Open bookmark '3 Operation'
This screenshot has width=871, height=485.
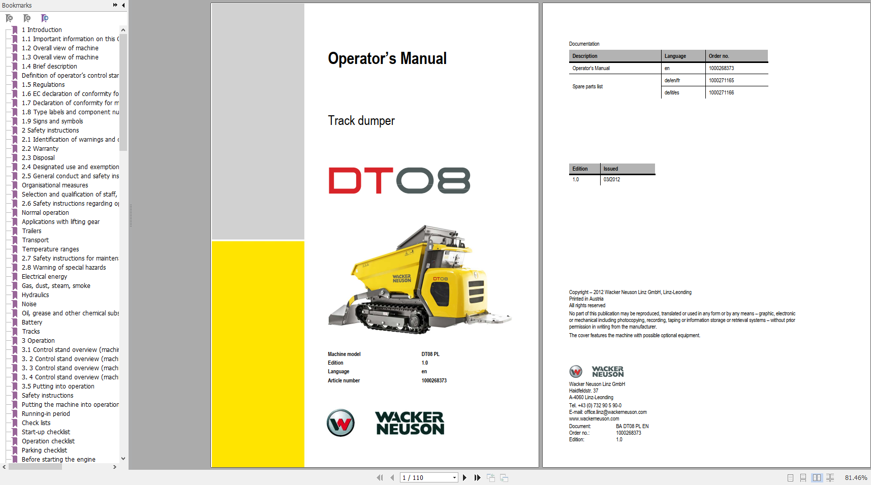coord(38,341)
